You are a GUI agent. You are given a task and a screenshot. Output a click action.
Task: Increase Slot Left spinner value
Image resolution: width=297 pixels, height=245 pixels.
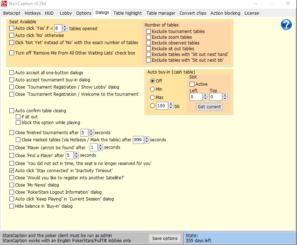[205, 95]
